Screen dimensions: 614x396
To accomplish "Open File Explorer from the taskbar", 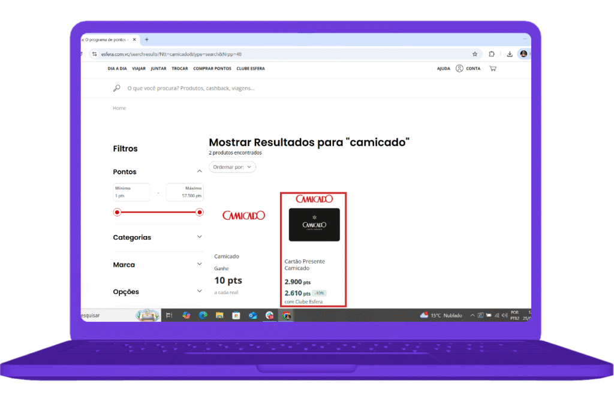I will coord(219,315).
